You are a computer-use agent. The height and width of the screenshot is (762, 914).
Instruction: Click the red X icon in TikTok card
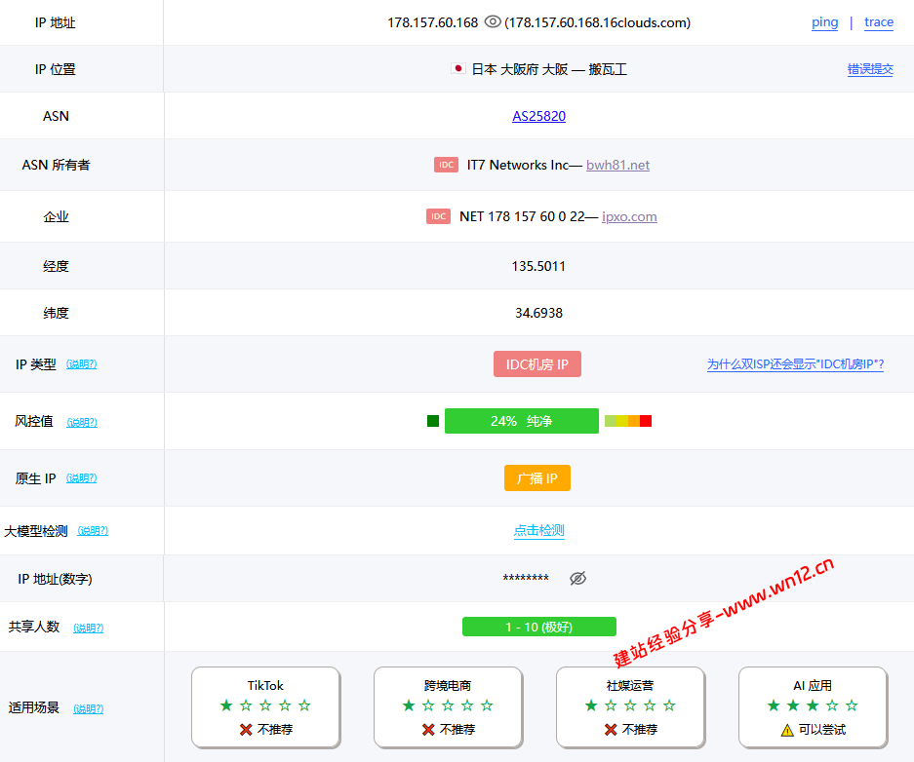(246, 730)
